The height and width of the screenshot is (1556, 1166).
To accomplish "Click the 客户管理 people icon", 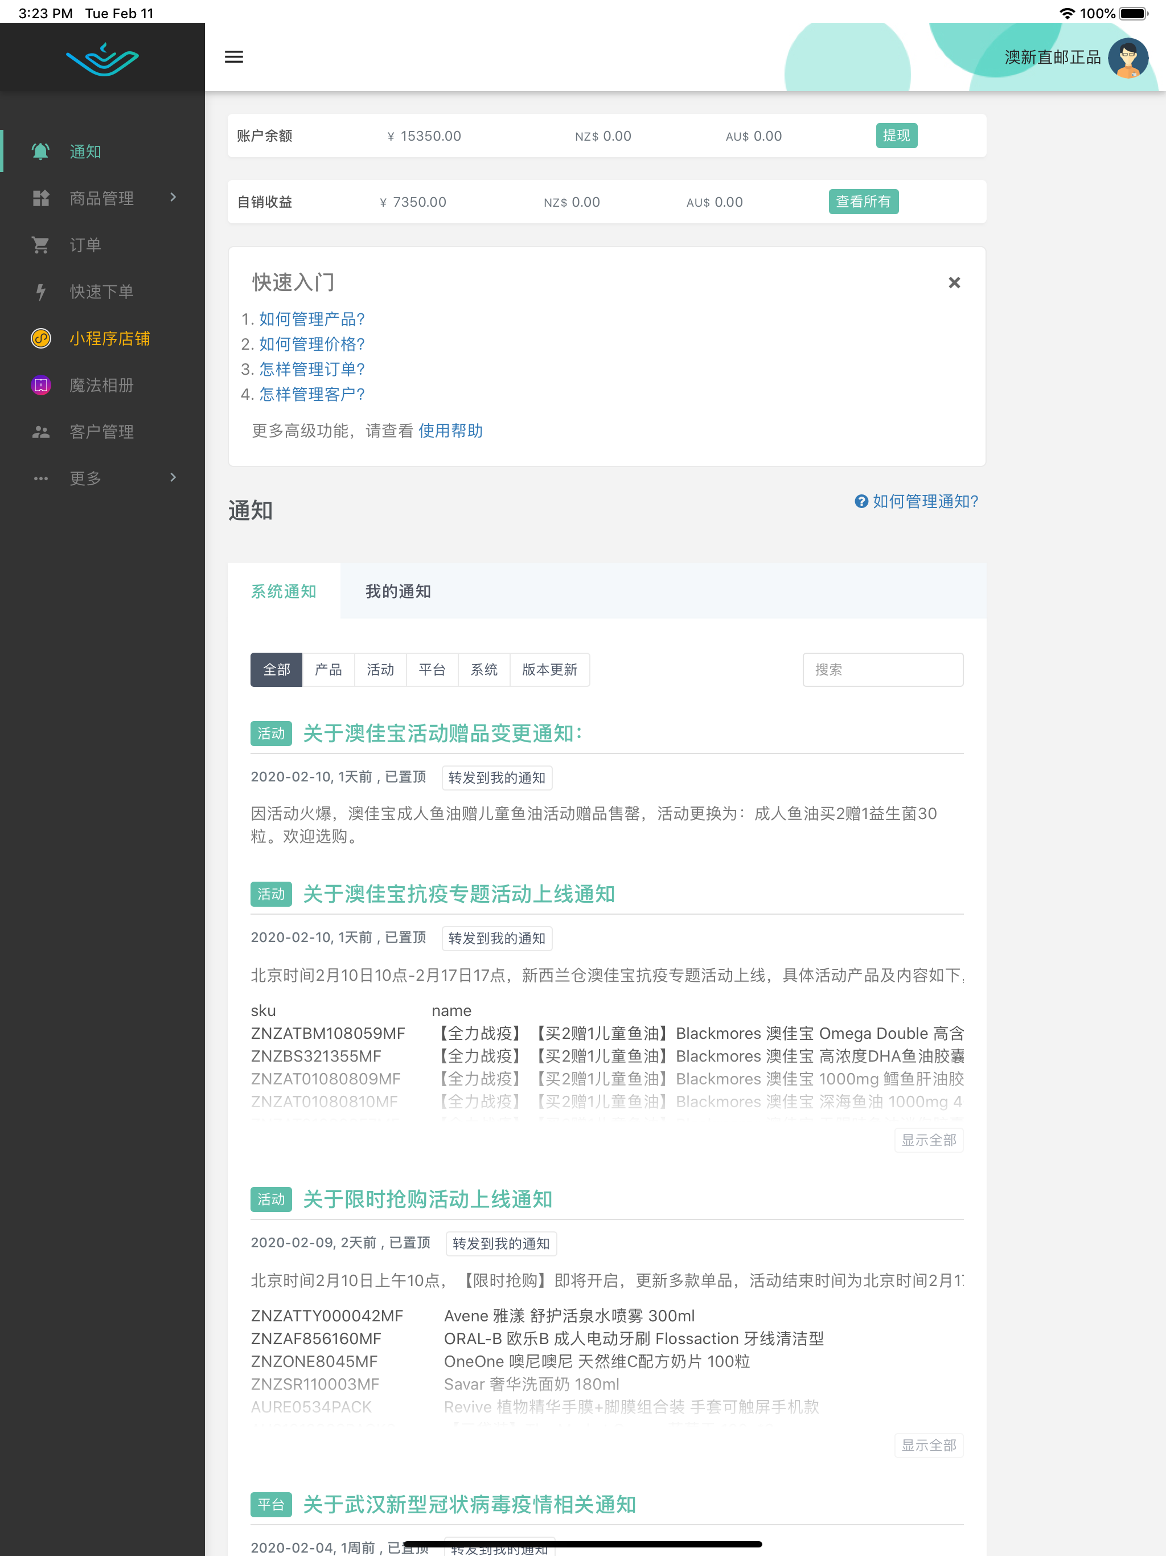I will pos(41,431).
